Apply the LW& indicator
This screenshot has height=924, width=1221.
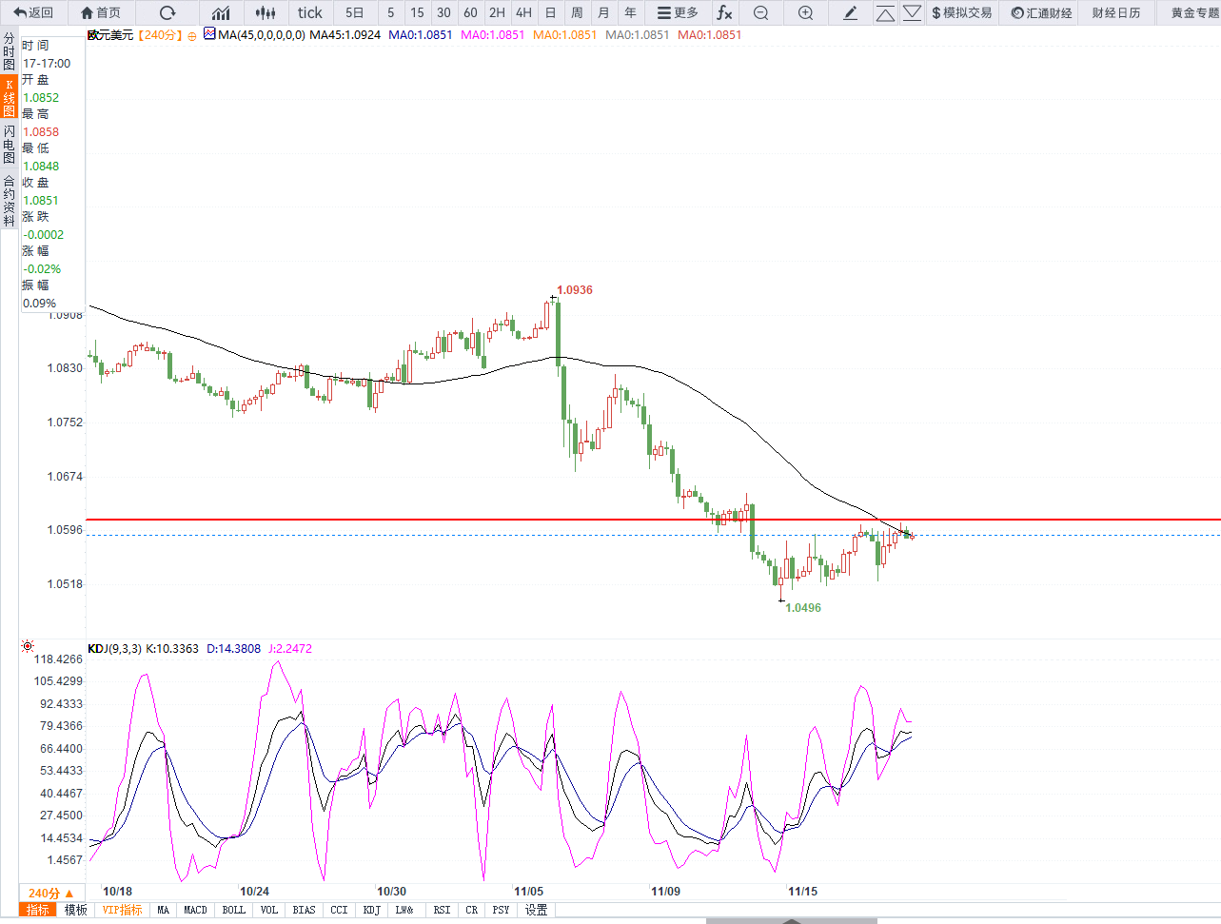[x=404, y=910]
